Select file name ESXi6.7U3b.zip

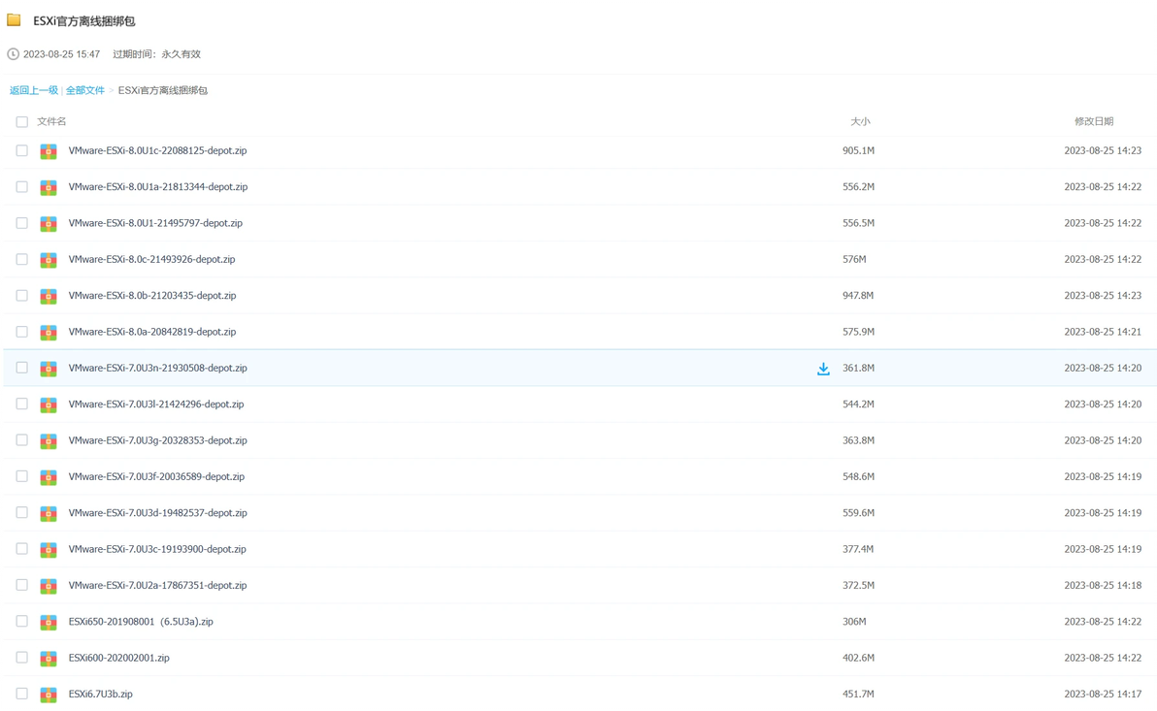[x=101, y=694]
